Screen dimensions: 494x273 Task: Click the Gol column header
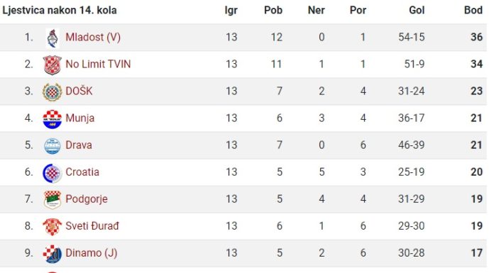click(x=417, y=10)
